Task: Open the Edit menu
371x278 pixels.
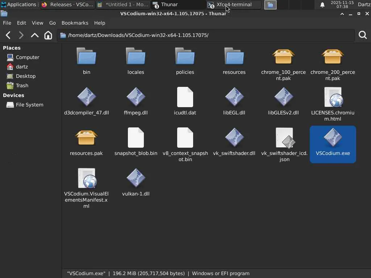Action: click(x=21, y=23)
